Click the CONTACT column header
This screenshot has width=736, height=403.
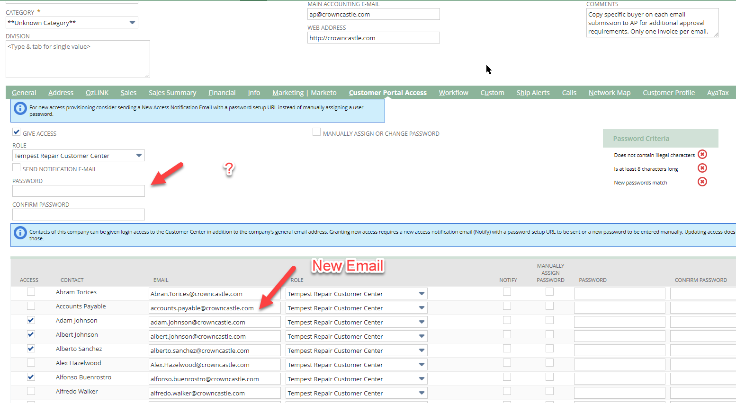click(72, 280)
